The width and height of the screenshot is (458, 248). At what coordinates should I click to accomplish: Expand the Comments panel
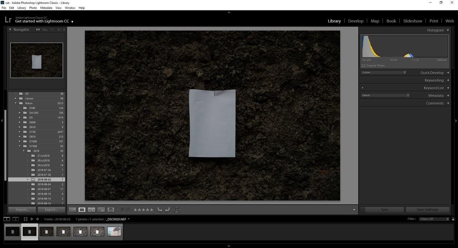click(x=448, y=103)
